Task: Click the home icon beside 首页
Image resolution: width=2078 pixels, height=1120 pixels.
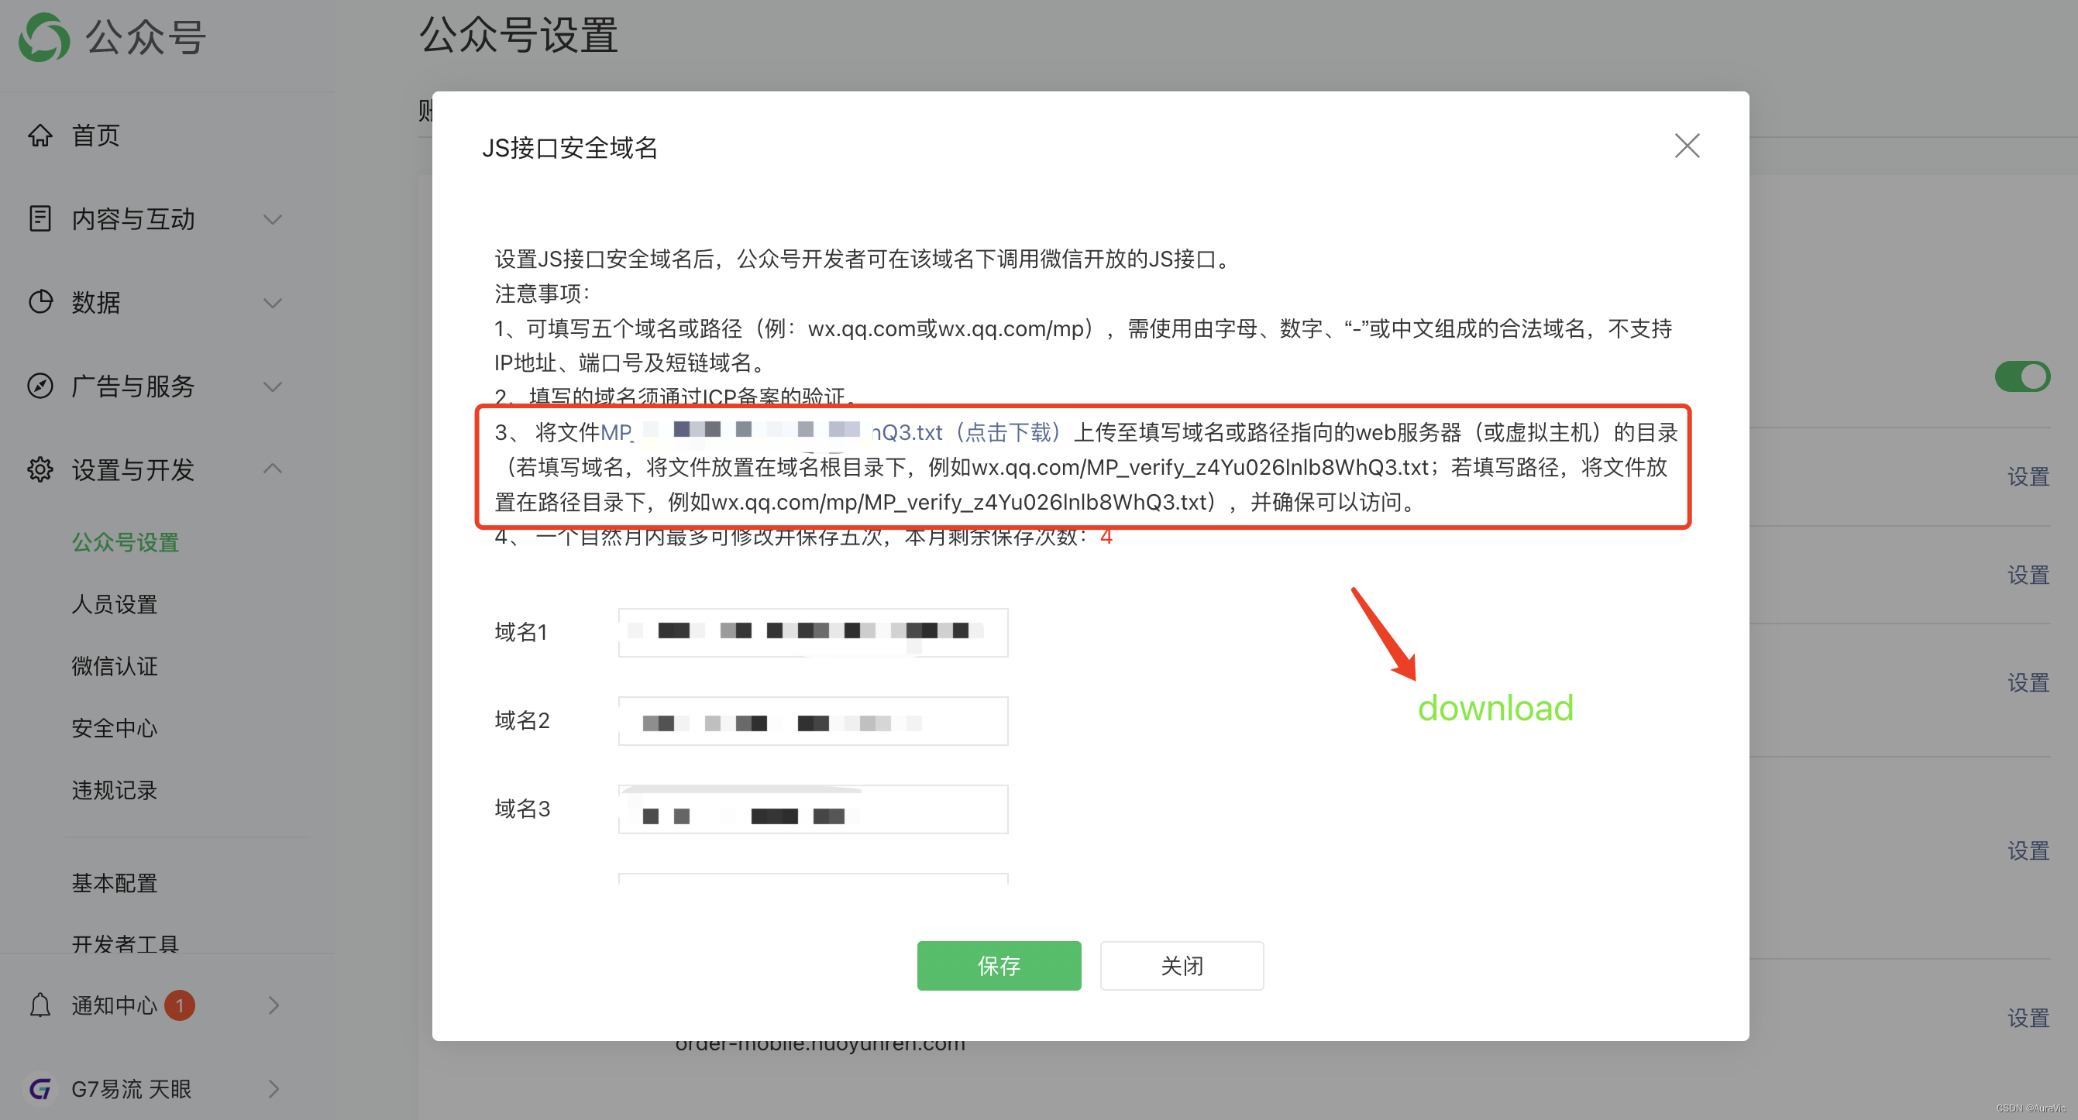Action: [x=40, y=135]
